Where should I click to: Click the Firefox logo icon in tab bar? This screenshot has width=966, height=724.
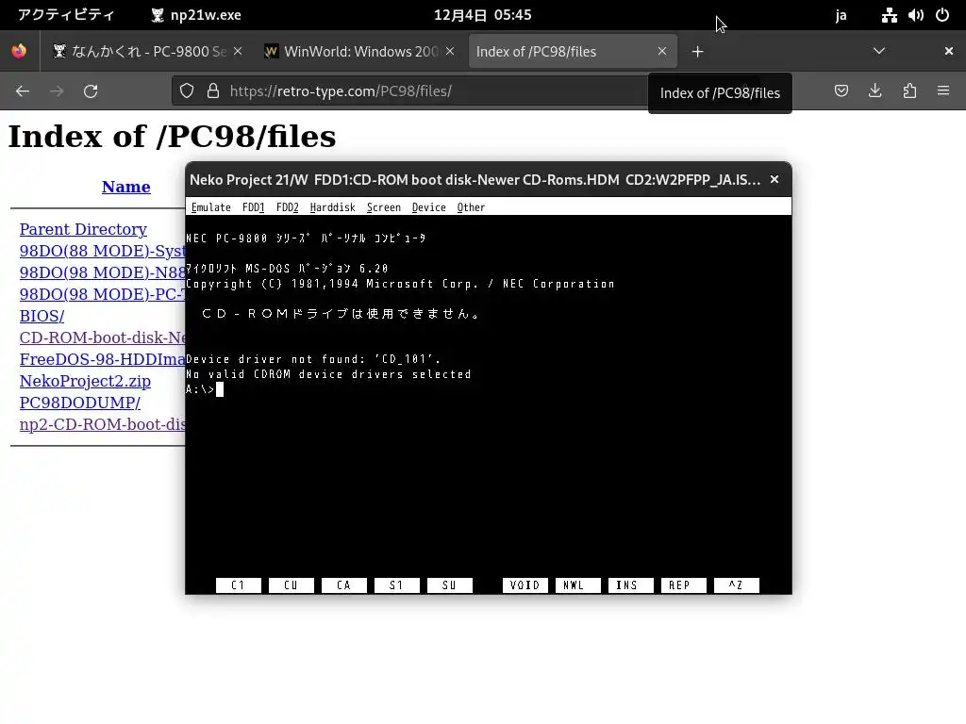19,51
